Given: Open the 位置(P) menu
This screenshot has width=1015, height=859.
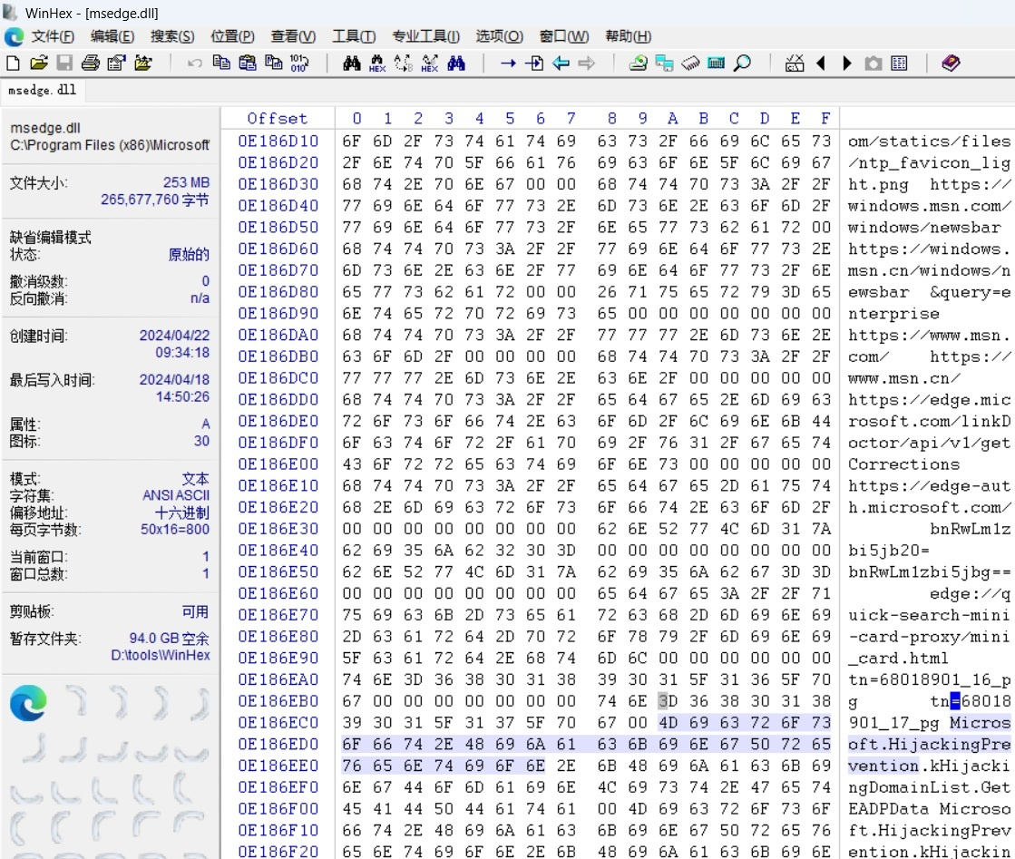Looking at the screenshot, I should [x=232, y=37].
